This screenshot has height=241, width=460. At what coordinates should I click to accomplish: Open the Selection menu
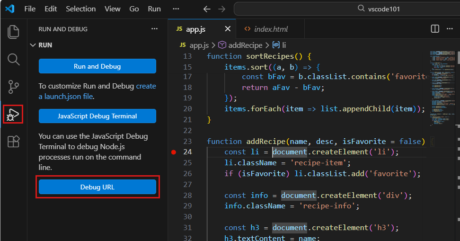coord(80,9)
